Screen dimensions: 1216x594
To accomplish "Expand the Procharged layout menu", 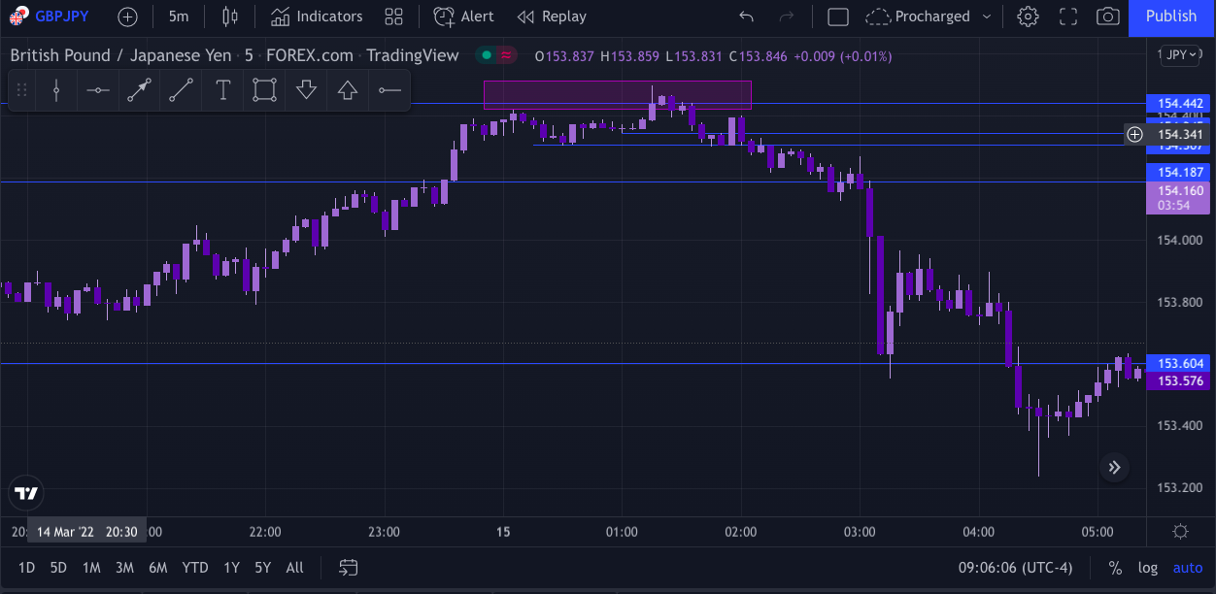I will click(x=987, y=16).
